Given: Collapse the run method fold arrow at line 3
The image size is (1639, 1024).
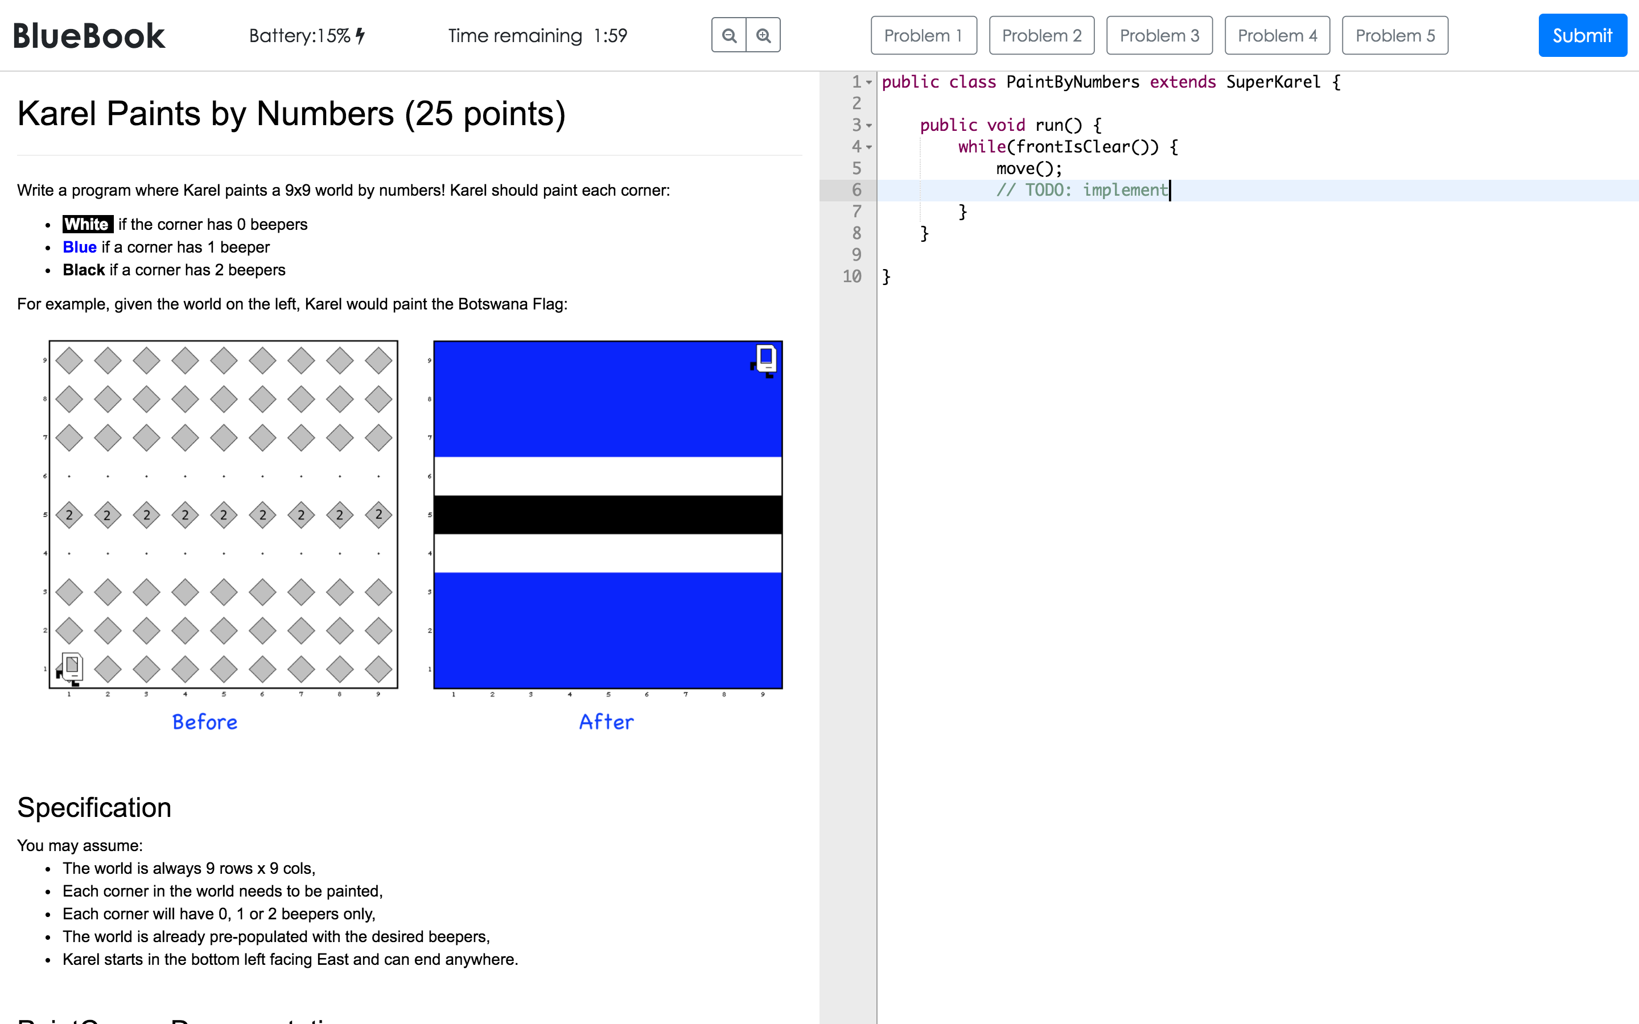Looking at the screenshot, I should coord(869,126).
